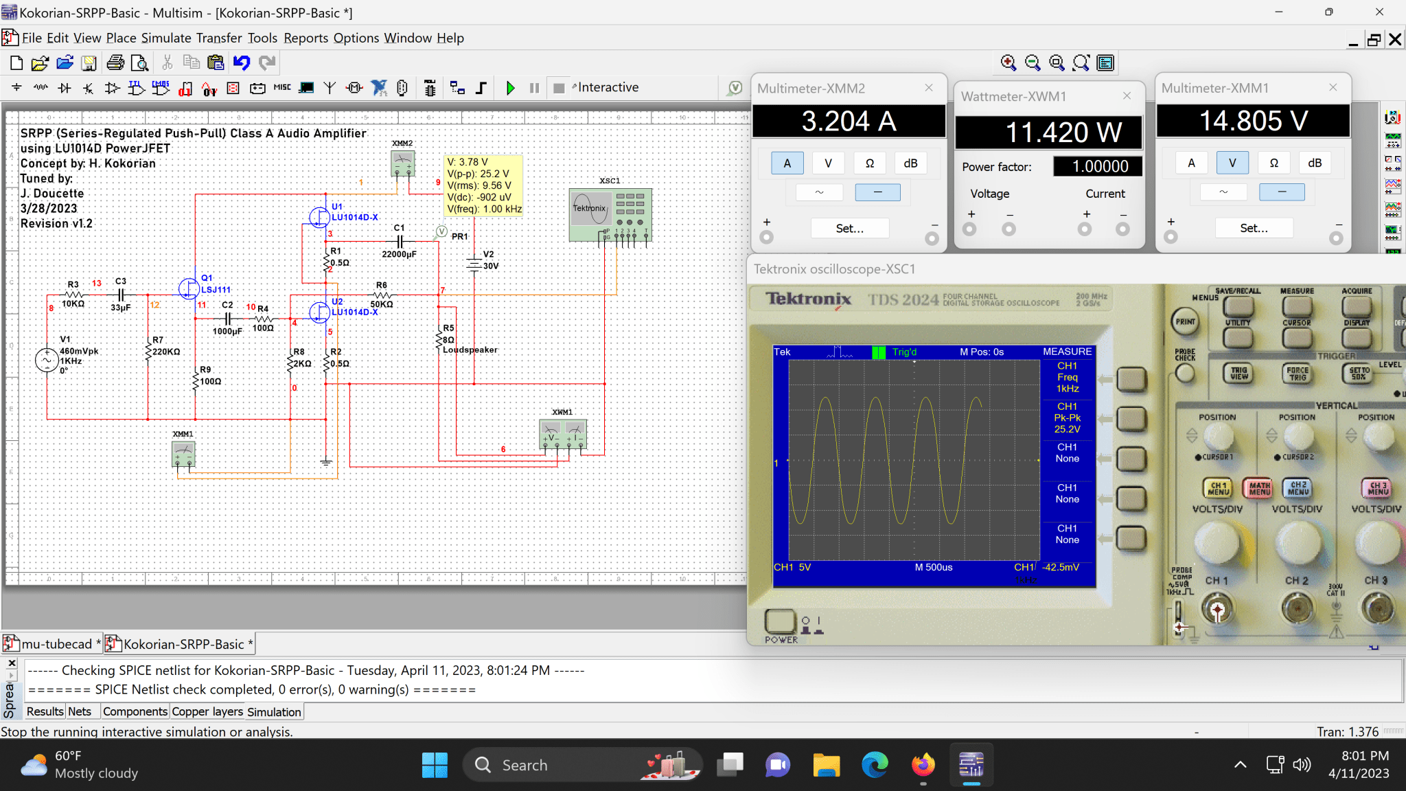Run the simulation
The height and width of the screenshot is (791, 1406).
point(510,88)
